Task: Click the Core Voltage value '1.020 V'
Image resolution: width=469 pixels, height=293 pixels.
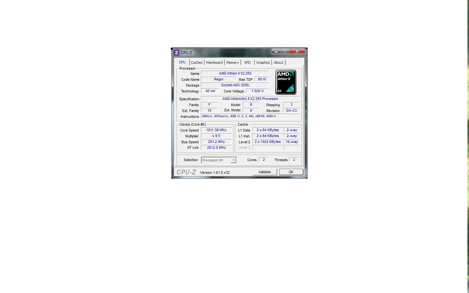Action: pyautogui.click(x=258, y=91)
